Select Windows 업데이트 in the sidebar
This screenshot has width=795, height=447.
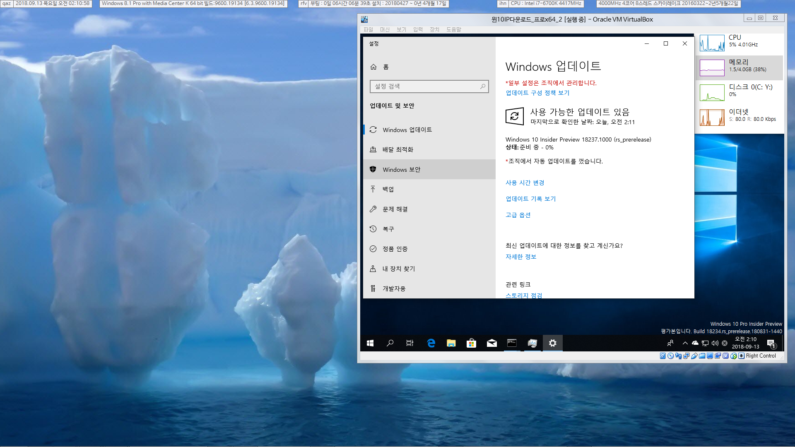pos(429,130)
